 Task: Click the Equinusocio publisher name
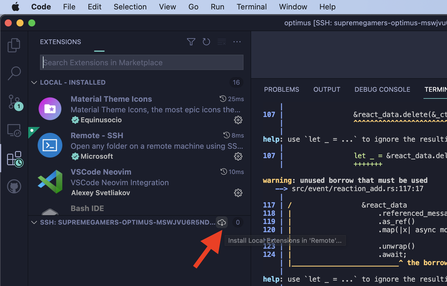click(101, 120)
